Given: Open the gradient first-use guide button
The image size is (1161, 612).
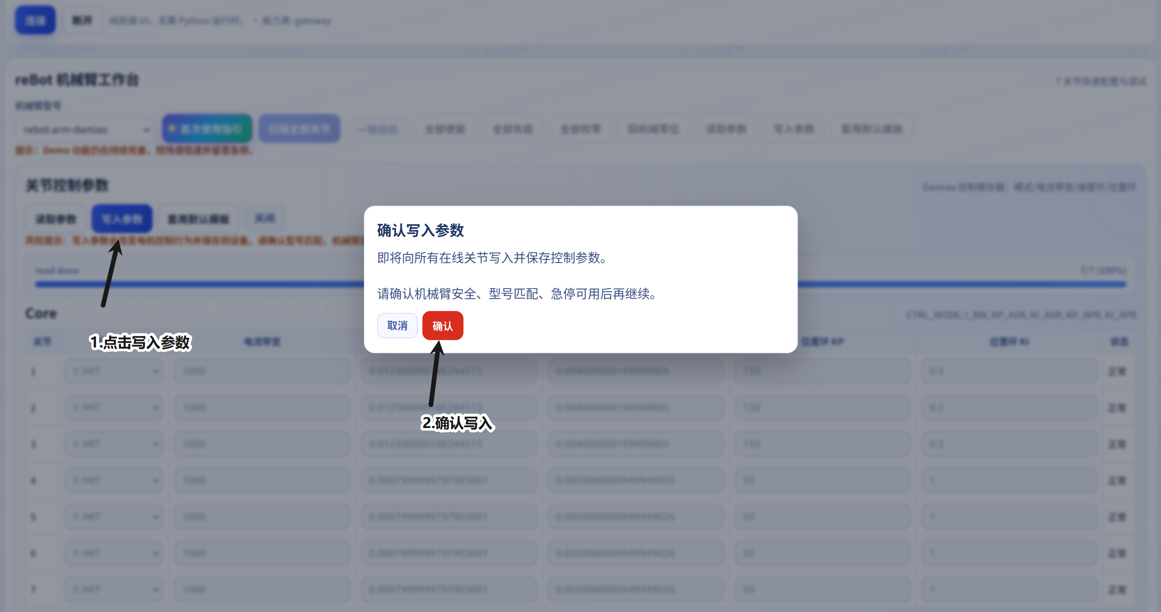Looking at the screenshot, I should point(207,129).
